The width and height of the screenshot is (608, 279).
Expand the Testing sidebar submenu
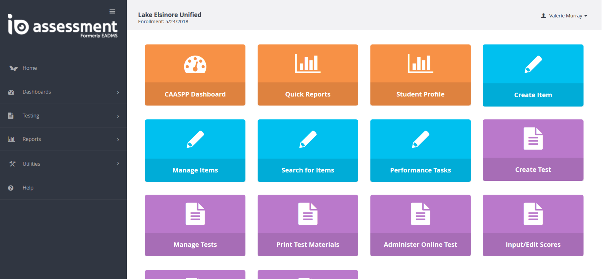[x=63, y=116]
